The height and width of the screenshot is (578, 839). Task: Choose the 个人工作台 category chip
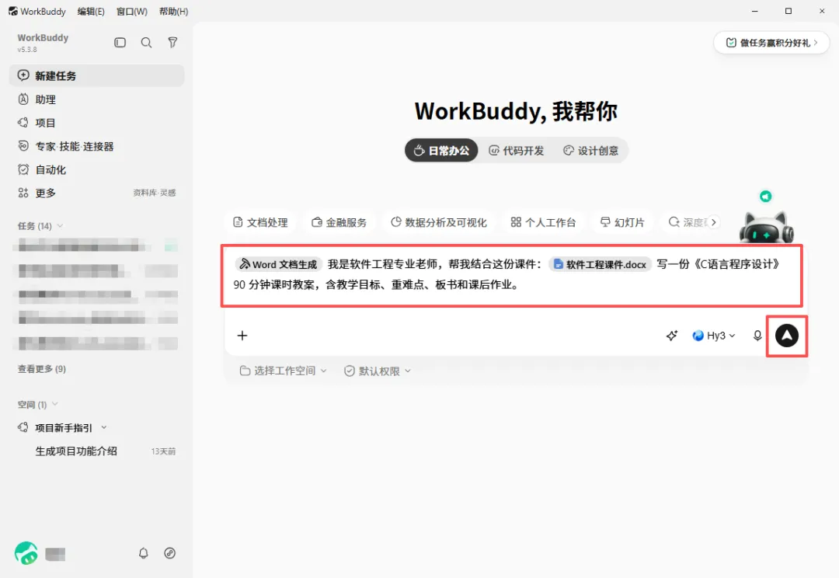[543, 222]
